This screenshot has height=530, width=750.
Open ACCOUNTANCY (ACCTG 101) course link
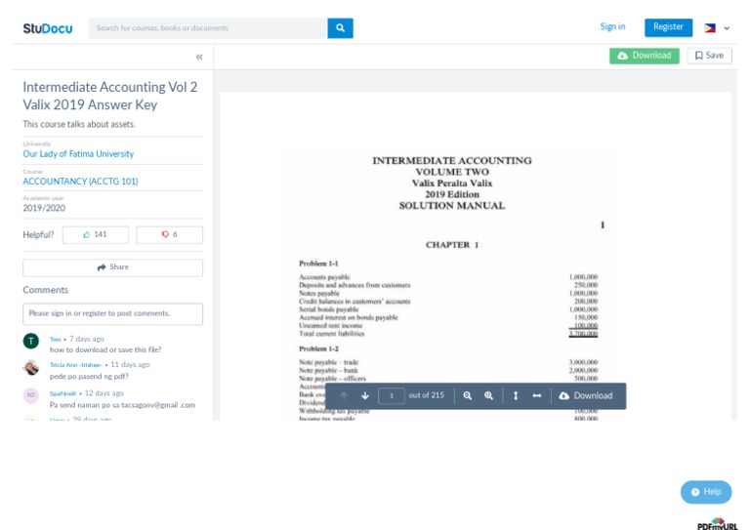point(80,182)
